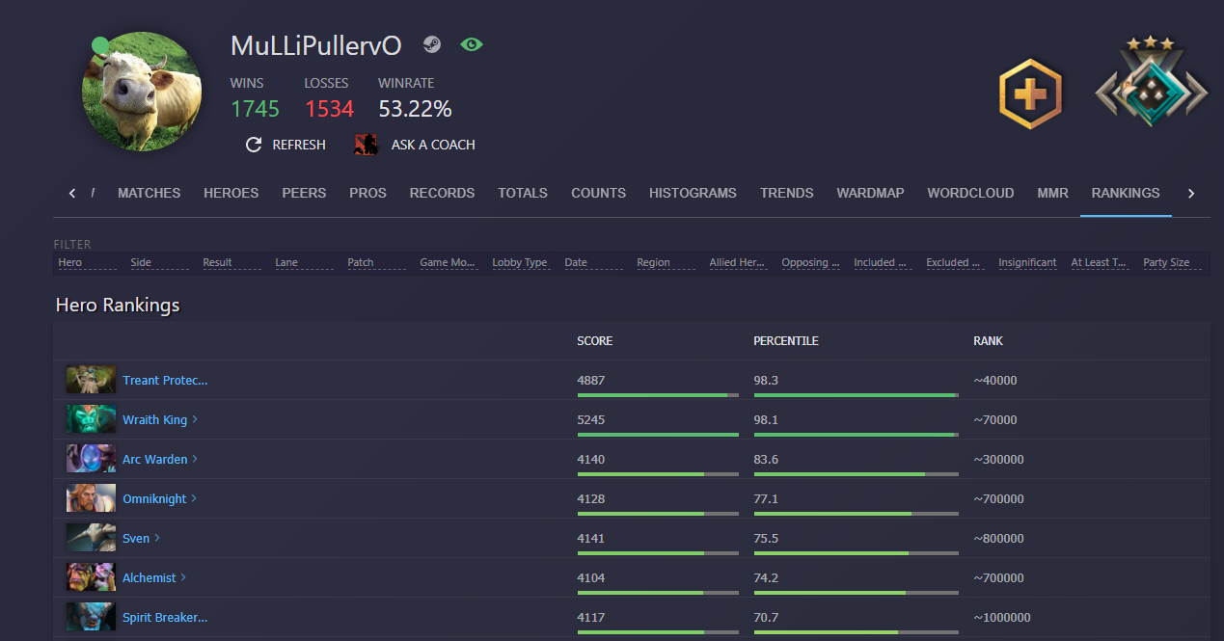The width and height of the screenshot is (1224, 641).
Task: Open the Sven hero link
Action: [136, 539]
